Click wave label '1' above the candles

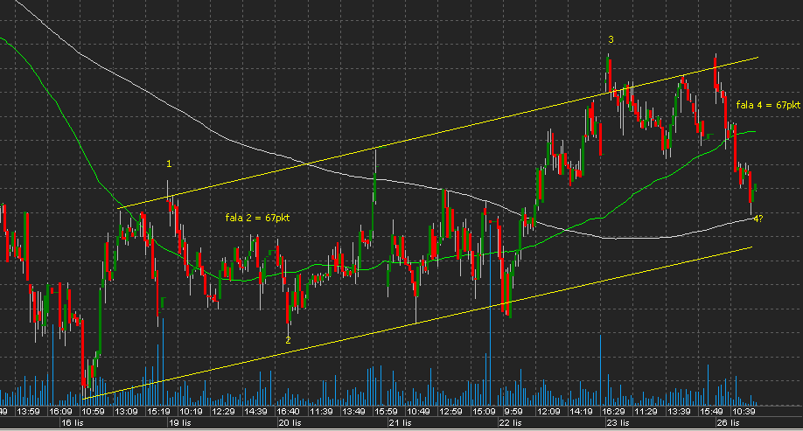tap(169, 163)
